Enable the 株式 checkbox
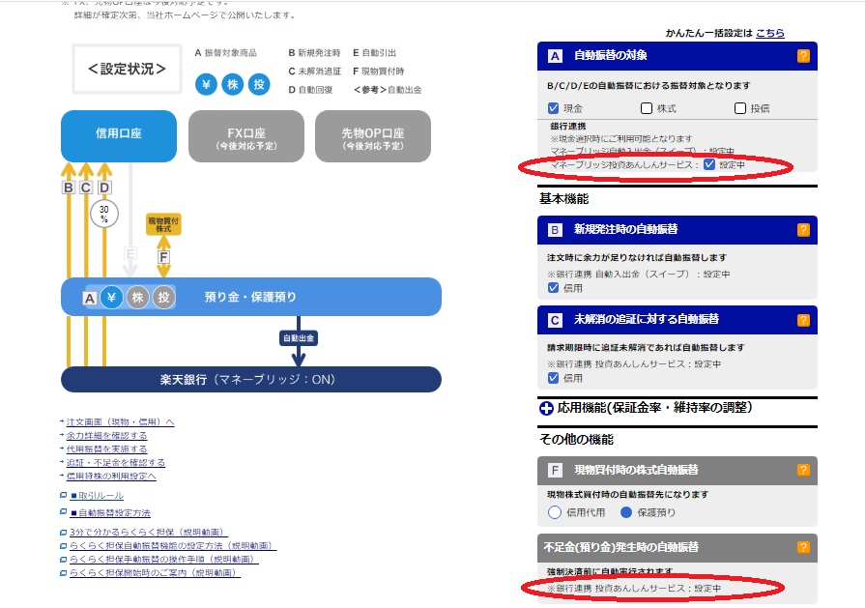 (x=647, y=108)
